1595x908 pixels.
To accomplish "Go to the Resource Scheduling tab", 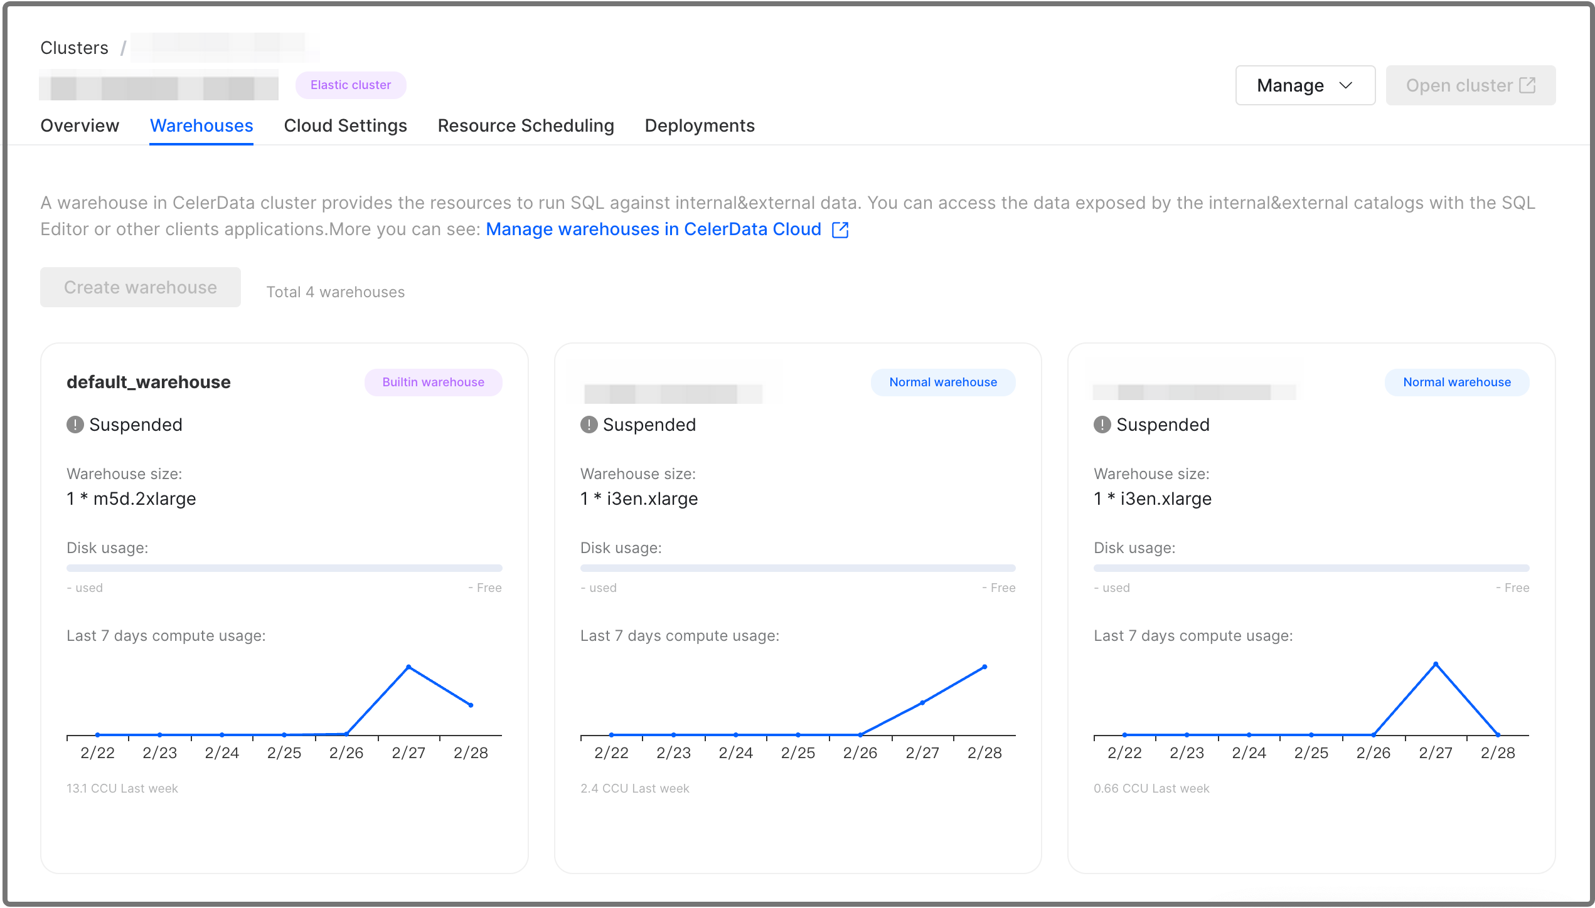I will point(526,125).
